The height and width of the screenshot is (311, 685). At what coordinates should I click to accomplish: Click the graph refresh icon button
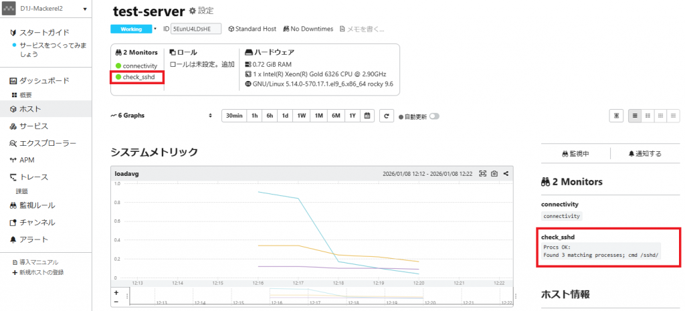(x=385, y=116)
